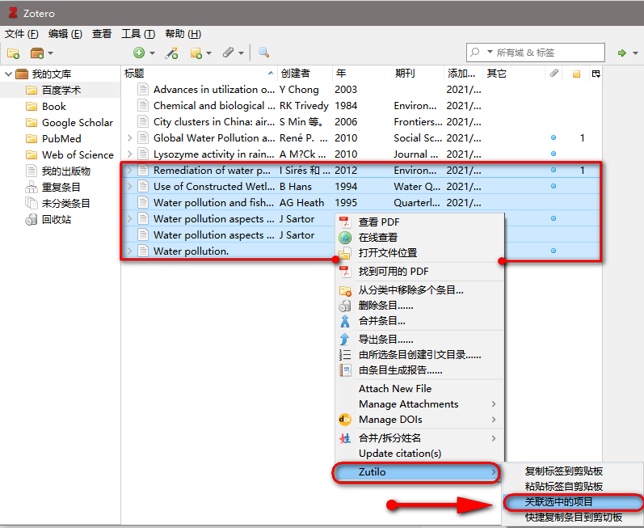Click the Add Attachment paperclip icon
The image size is (644, 528).
pos(229,53)
